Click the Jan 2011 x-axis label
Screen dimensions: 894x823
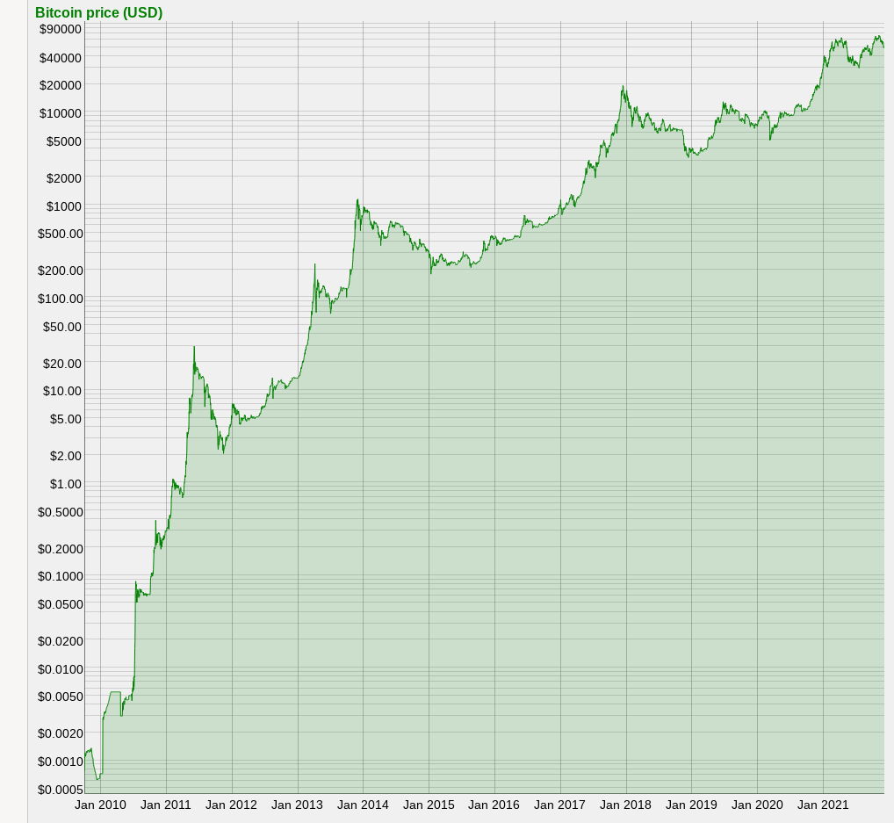click(x=166, y=805)
